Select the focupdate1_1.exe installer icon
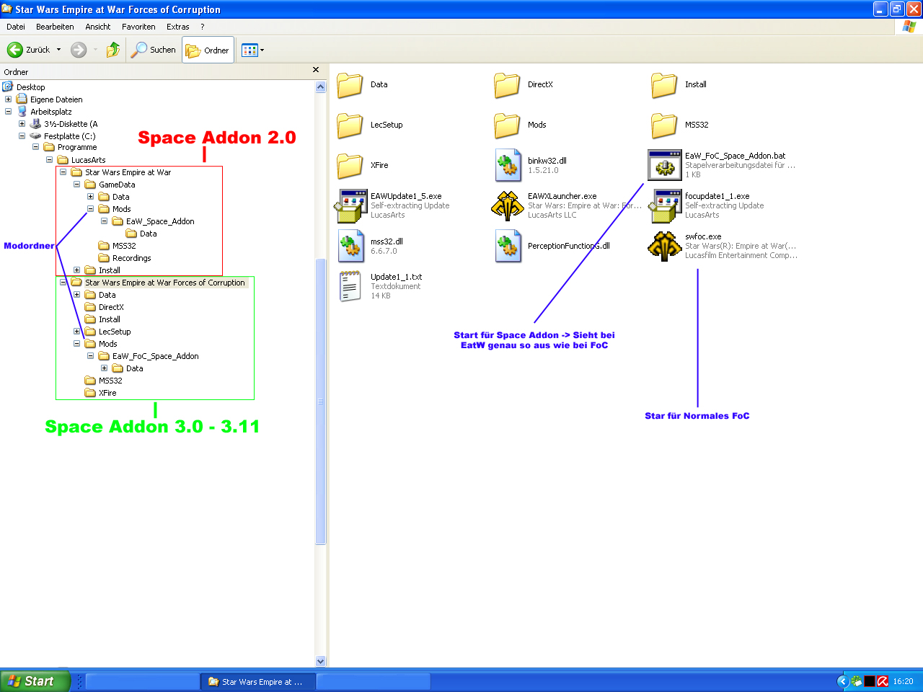The width and height of the screenshot is (923, 692). [664, 205]
